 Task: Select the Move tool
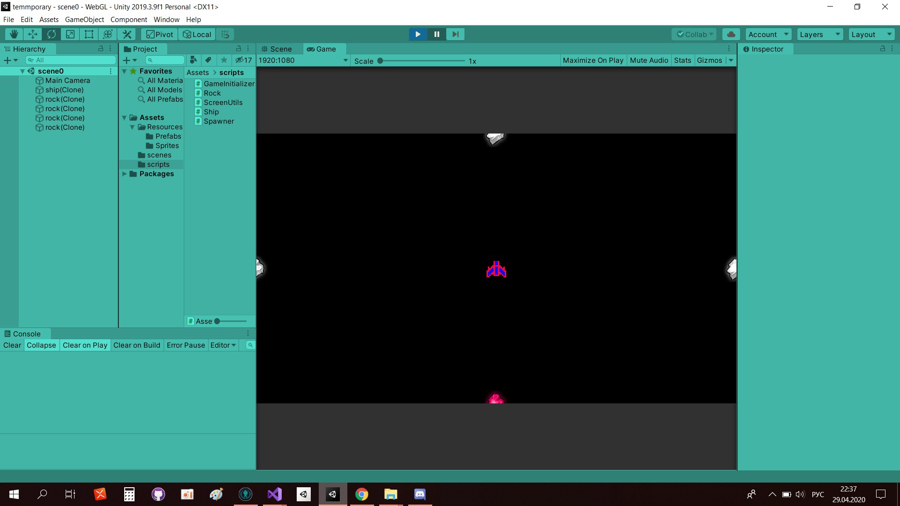tap(33, 34)
